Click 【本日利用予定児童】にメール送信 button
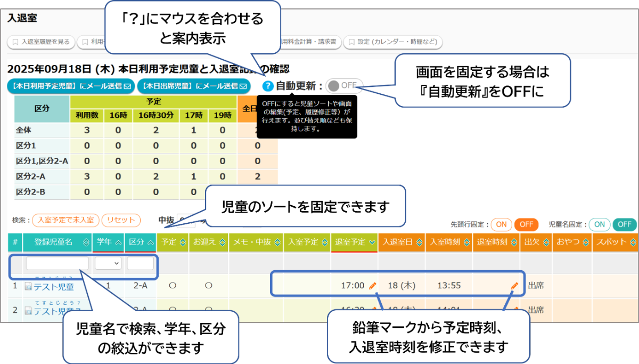The width and height of the screenshot is (639, 364). [70, 86]
